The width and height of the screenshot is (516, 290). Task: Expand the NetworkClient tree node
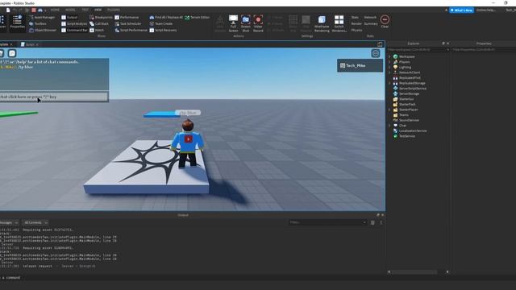(389, 72)
